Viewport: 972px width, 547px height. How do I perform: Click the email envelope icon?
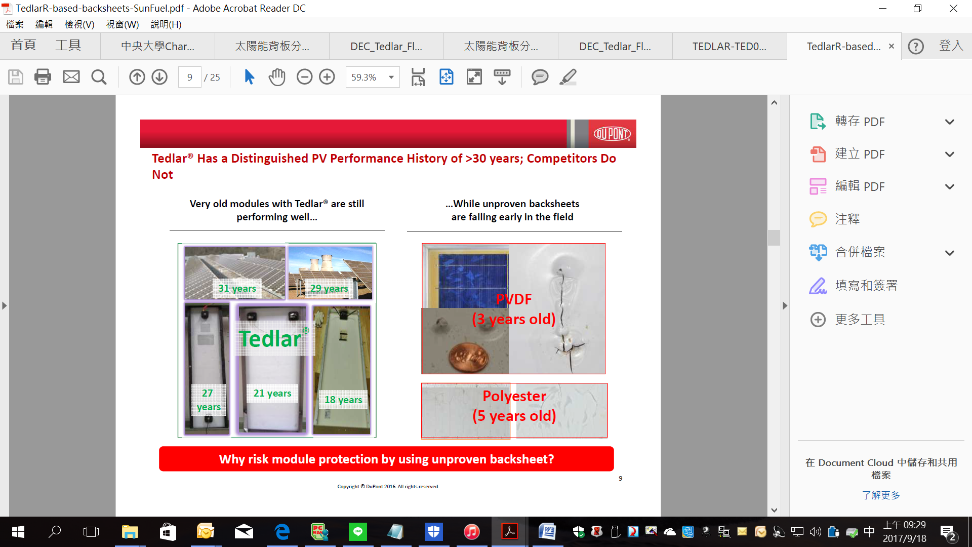71,77
